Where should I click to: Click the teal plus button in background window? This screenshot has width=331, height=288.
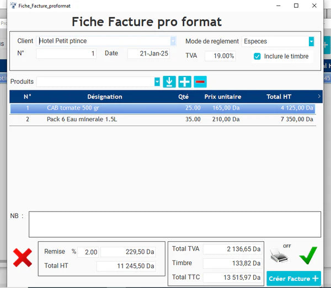coord(327,45)
